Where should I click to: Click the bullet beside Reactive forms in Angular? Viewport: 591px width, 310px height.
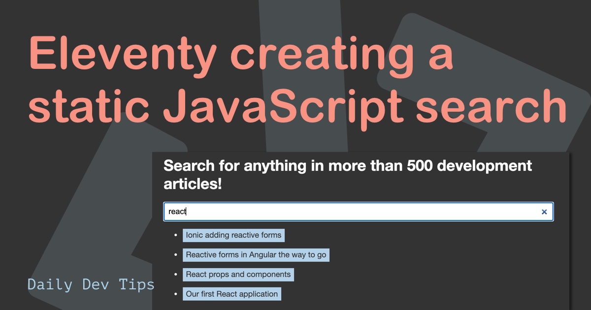175,255
